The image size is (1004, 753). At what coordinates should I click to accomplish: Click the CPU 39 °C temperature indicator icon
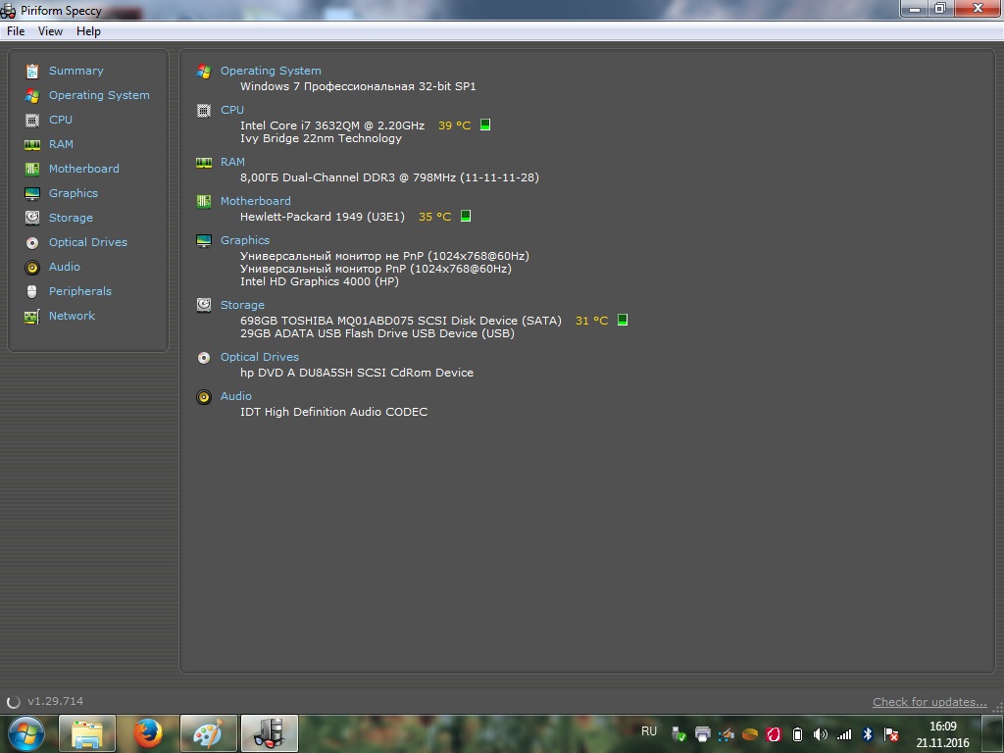point(485,125)
